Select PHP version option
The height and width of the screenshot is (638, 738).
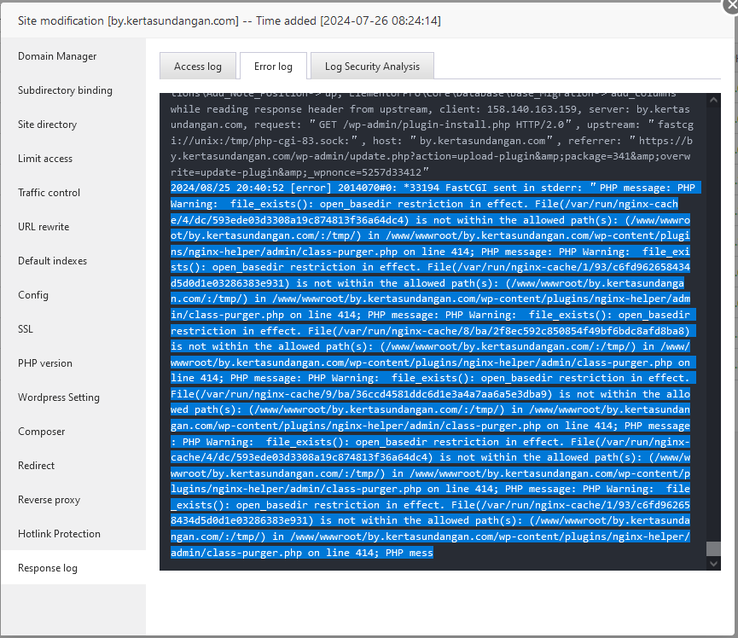tap(73, 363)
